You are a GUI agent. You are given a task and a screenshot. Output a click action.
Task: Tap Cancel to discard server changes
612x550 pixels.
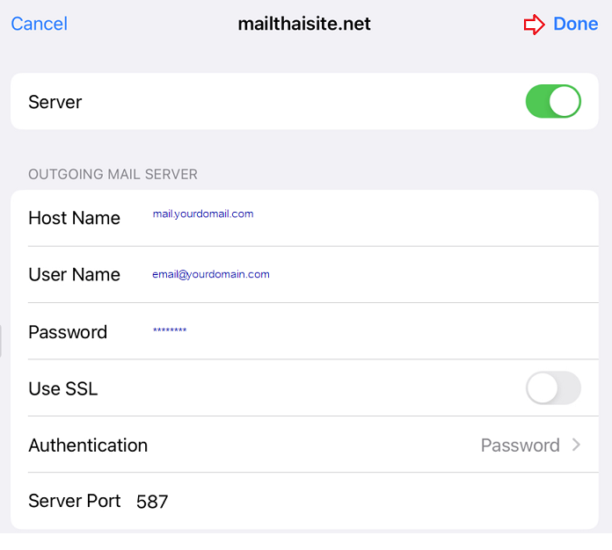point(39,24)
